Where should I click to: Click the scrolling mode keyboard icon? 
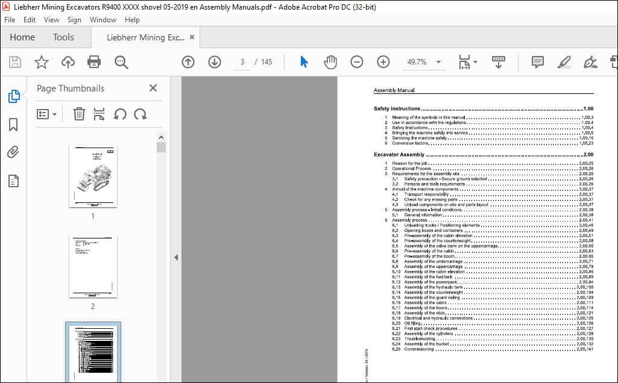[x=499, y=62]
